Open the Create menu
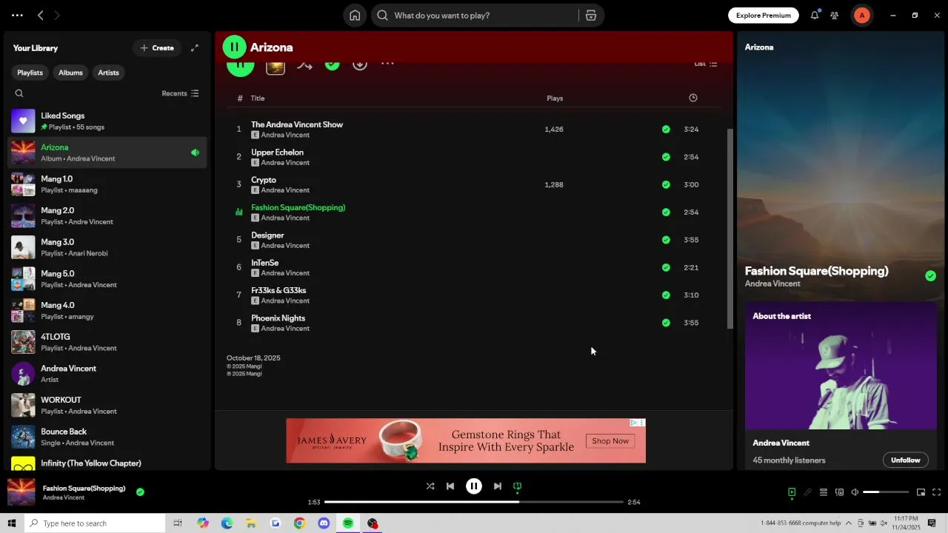 157,48
